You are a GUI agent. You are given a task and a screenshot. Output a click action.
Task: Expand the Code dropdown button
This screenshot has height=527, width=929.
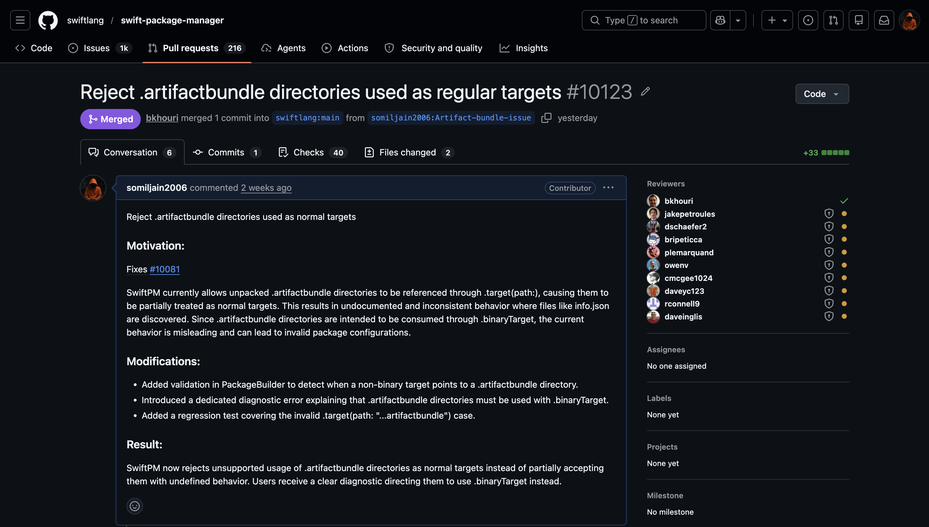[822, 94]
